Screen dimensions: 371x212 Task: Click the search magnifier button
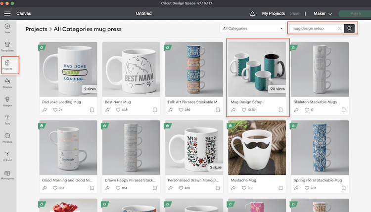pos(349,28)
